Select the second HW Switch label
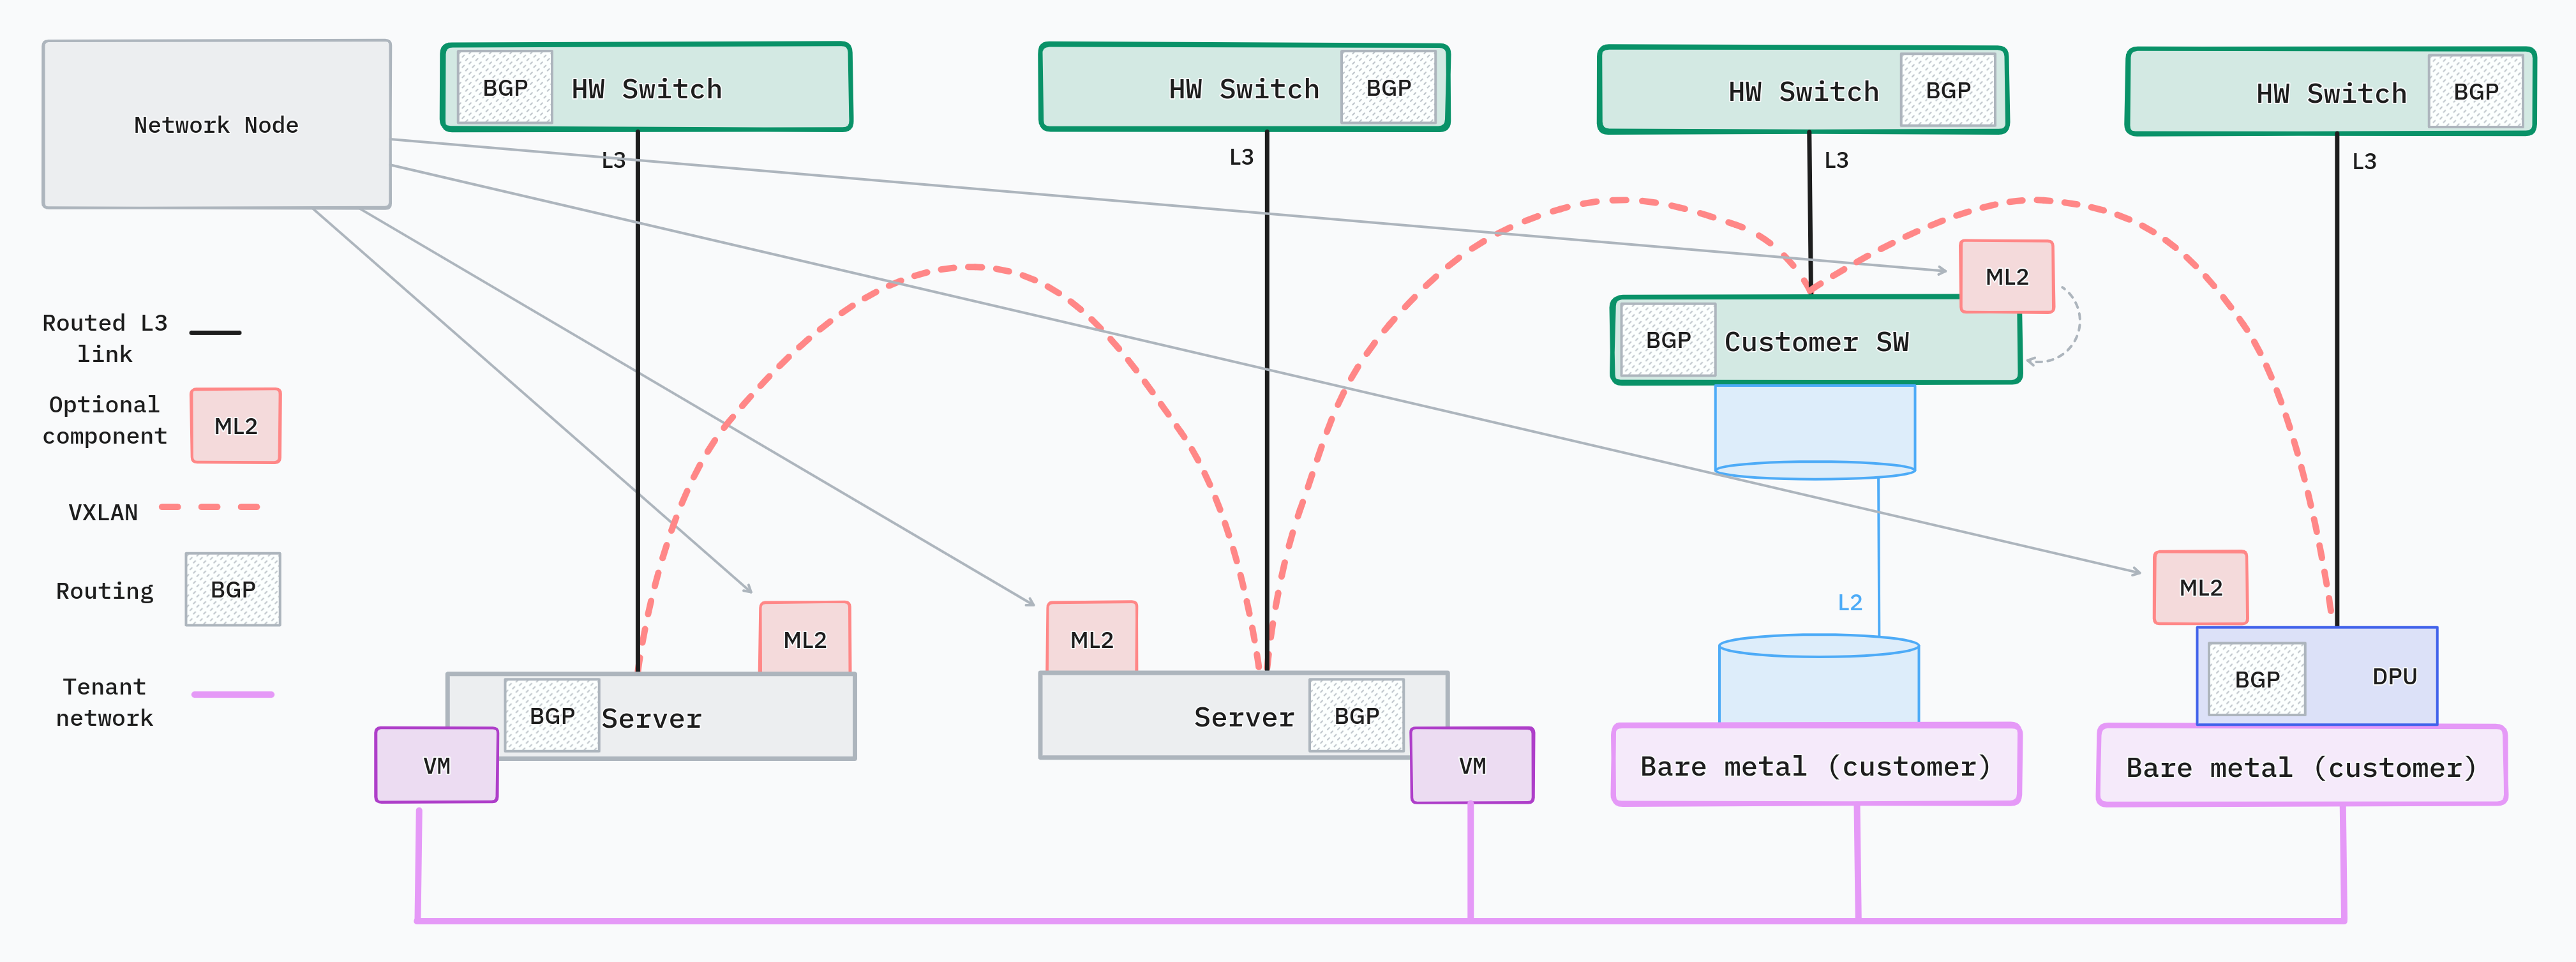This screenshot has width=2576, height=962. point(1244,90)
